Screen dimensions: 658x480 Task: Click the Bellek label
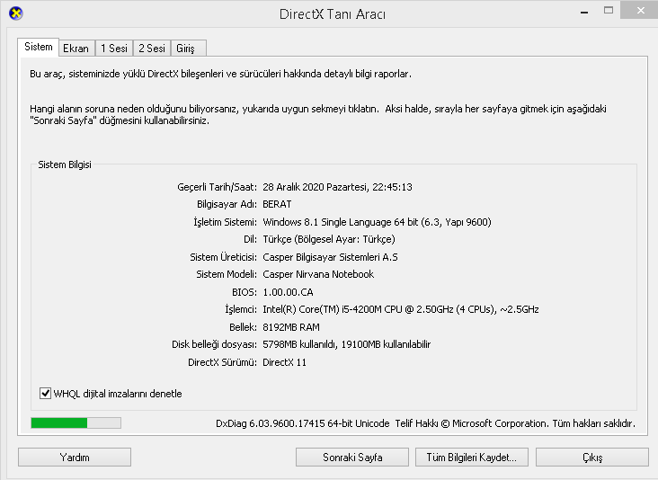(x=243, y=327)
